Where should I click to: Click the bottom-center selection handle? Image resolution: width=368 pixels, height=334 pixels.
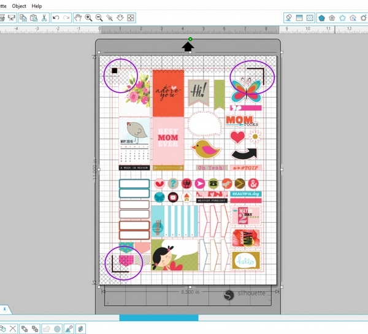click(x=190, y=287)
